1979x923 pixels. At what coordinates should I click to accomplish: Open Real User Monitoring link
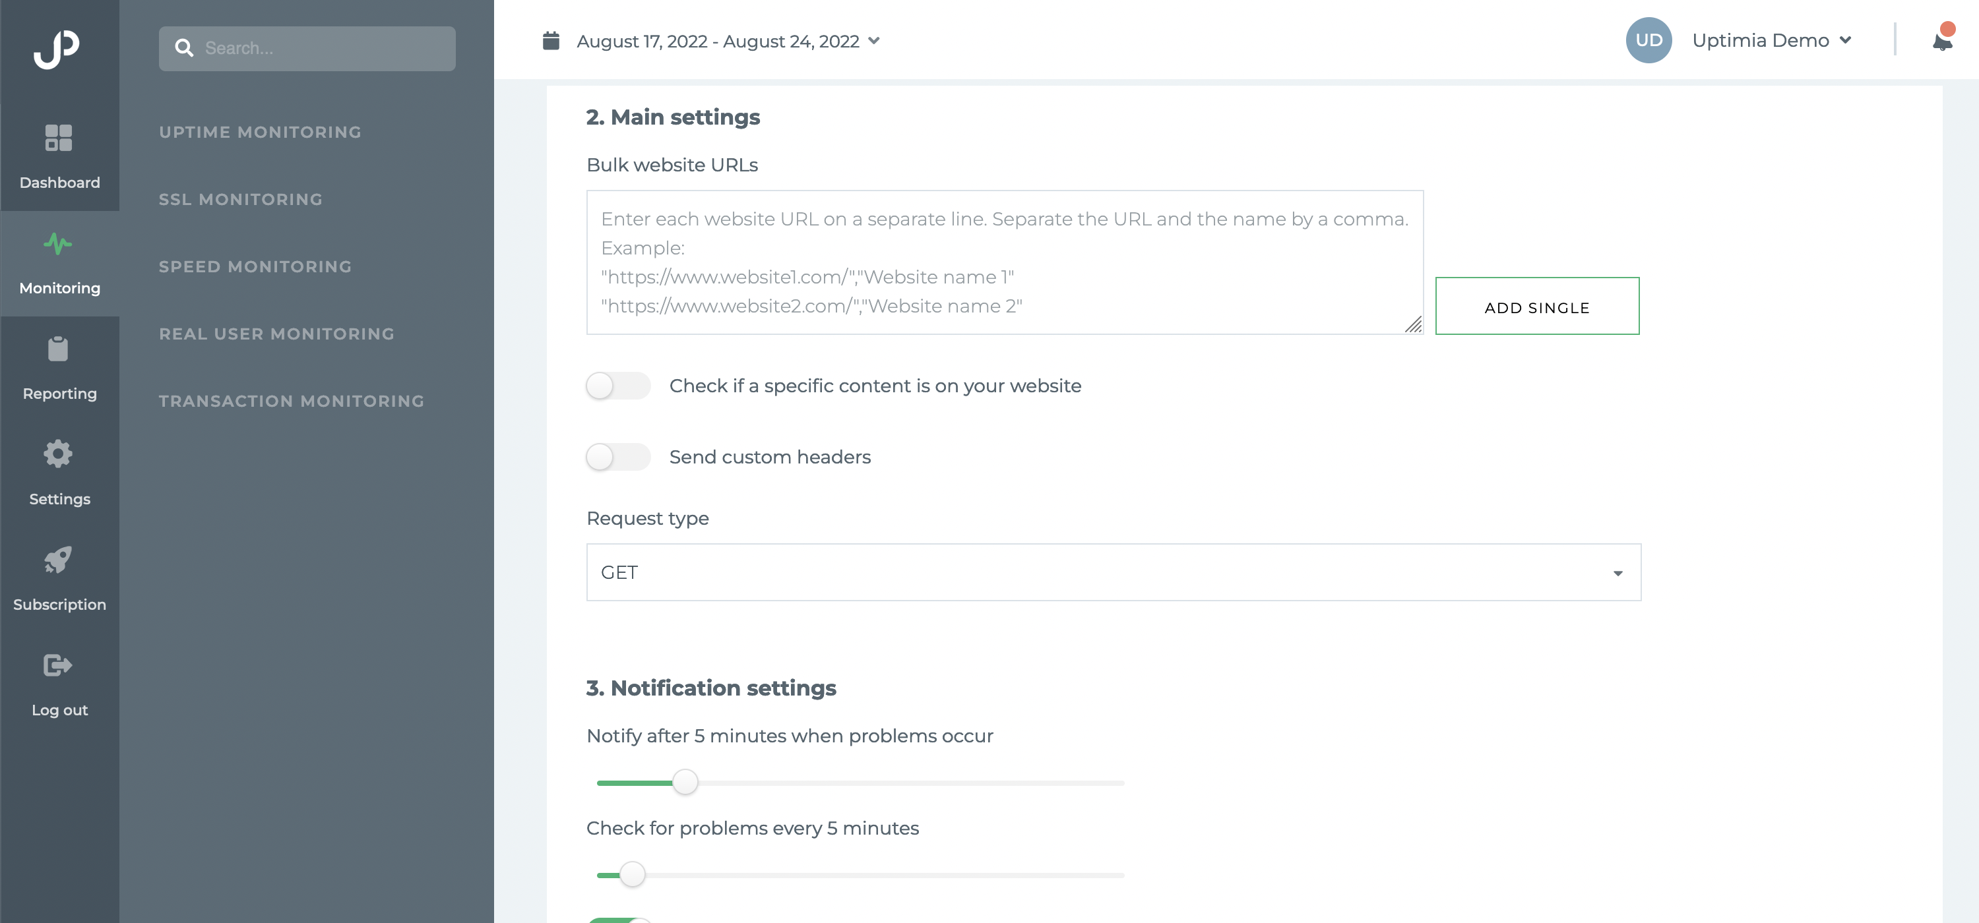276,334
